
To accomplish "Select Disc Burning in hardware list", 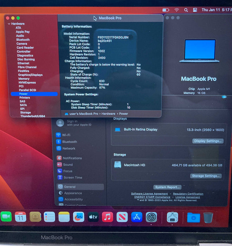I will click(26, 59).
